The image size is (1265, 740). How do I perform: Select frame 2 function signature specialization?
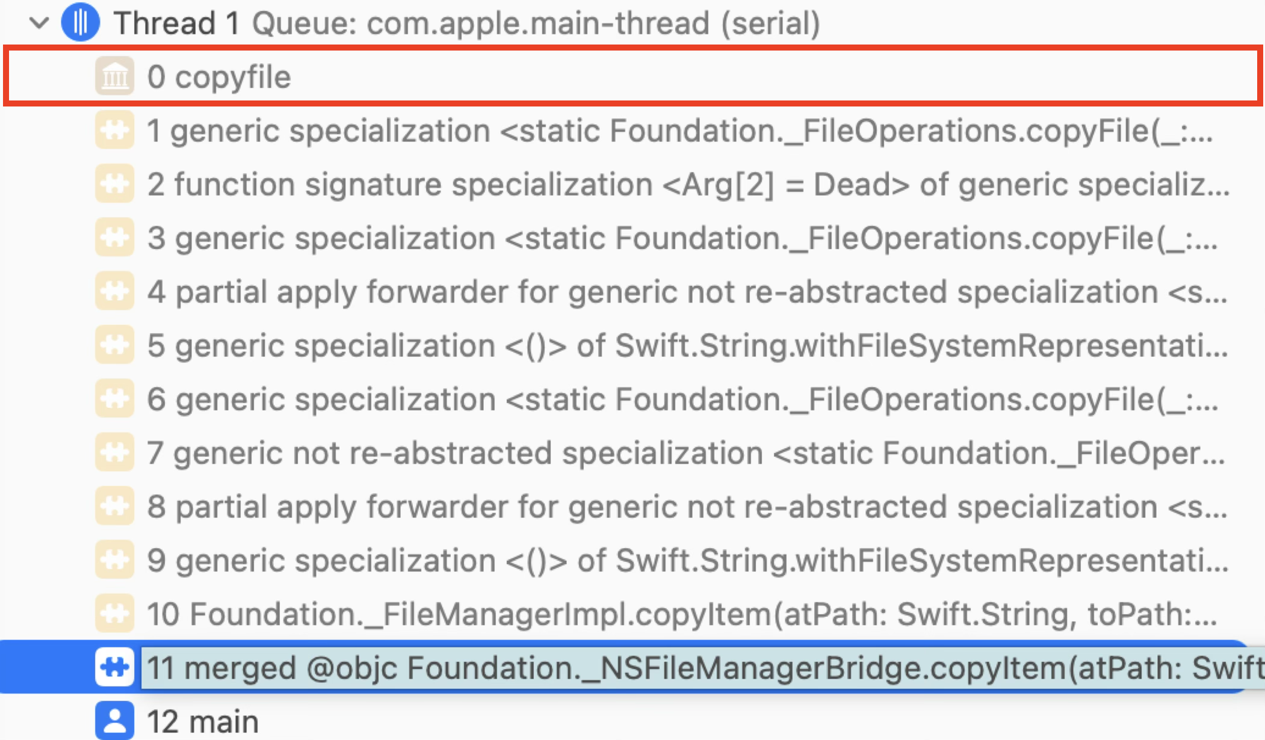tap(632, 183)
